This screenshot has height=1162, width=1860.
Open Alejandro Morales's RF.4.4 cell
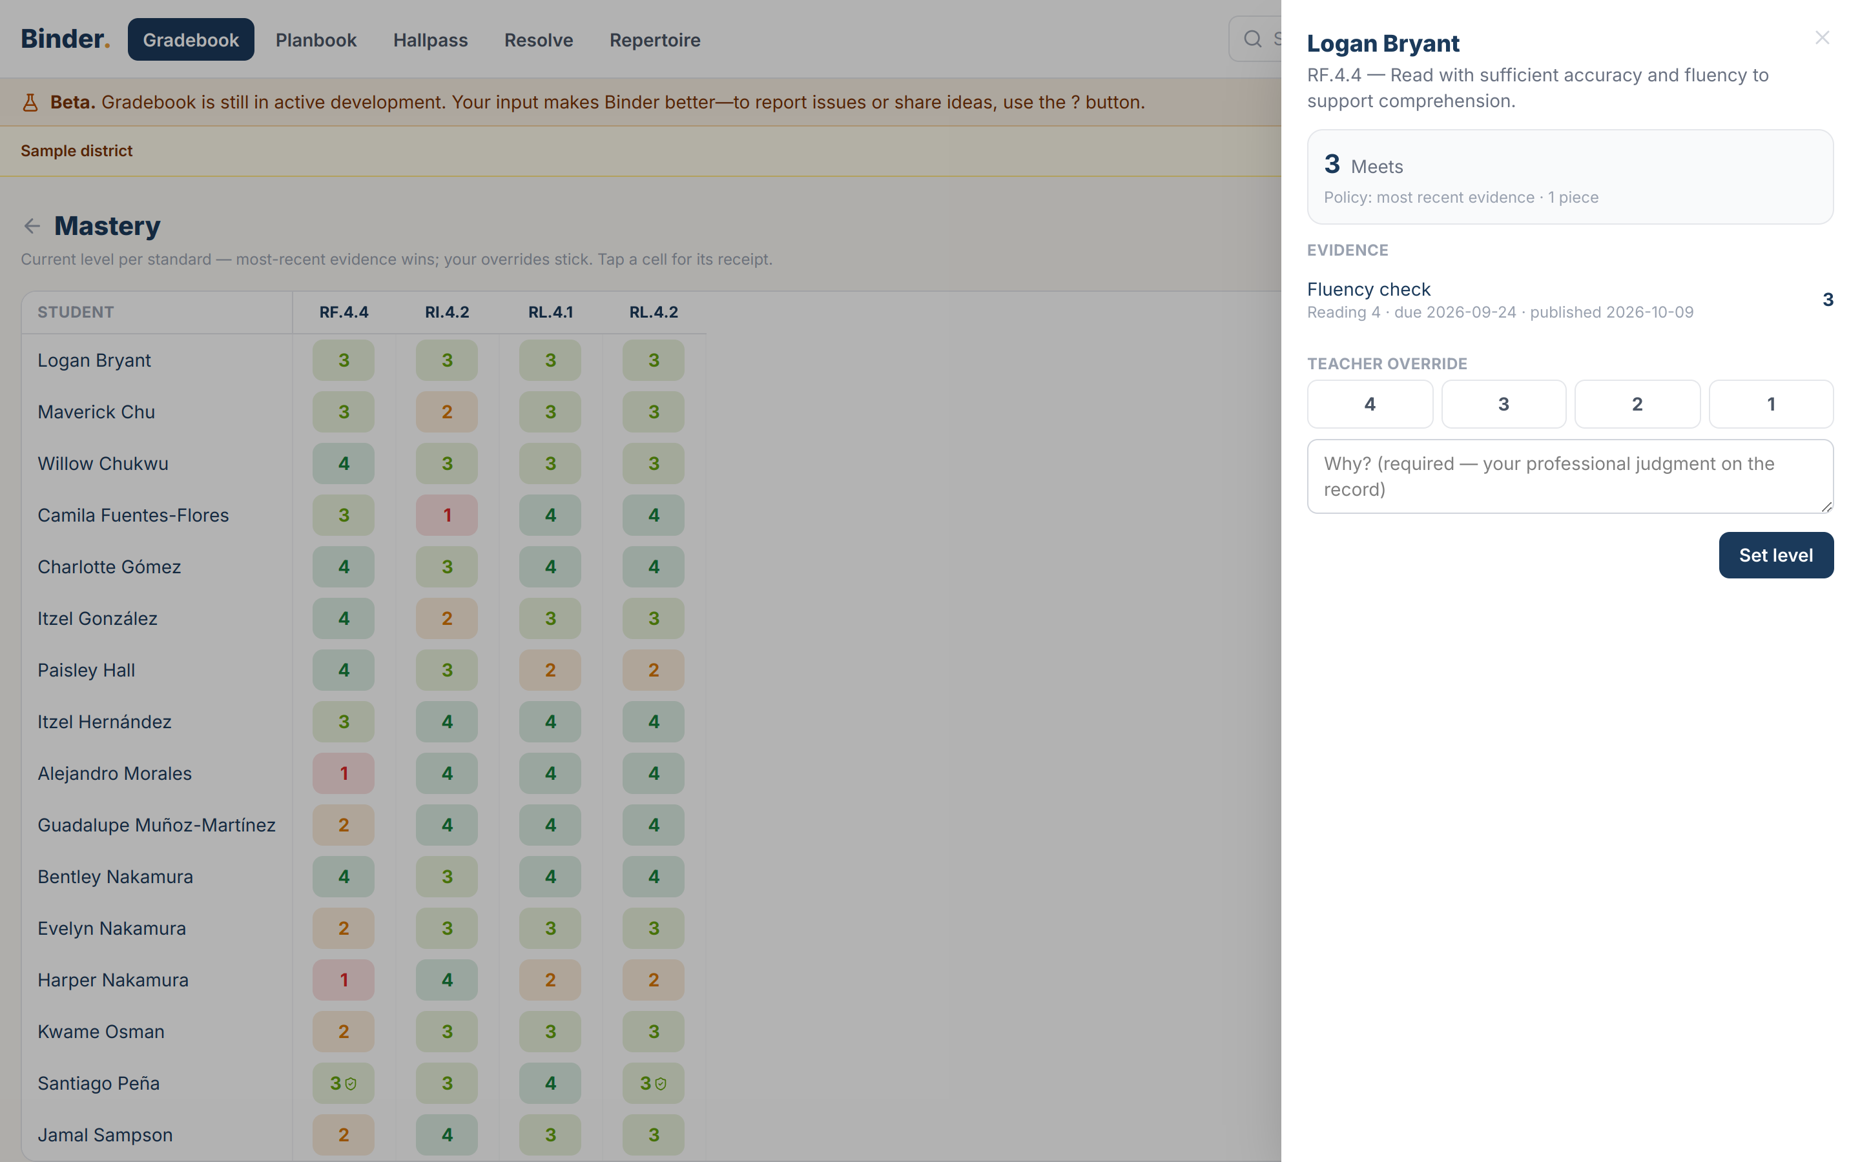tap(344, 773)
